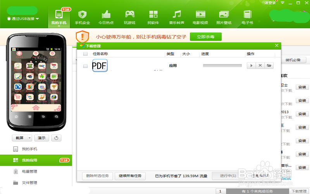The width and height of the screenshot is (310, 194).
Task: Click the 截屏 screenshot button
Action: point(20,138)
